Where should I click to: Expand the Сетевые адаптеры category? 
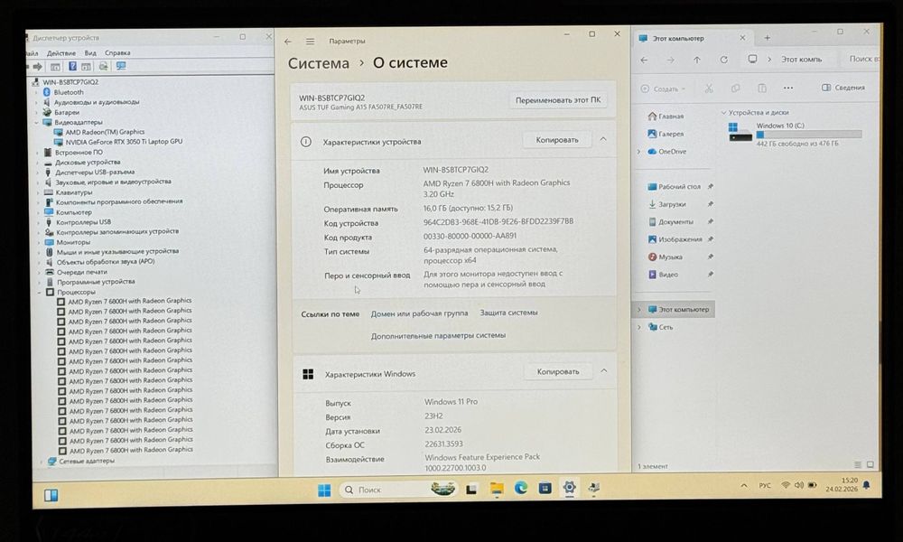tap(42, 462)
